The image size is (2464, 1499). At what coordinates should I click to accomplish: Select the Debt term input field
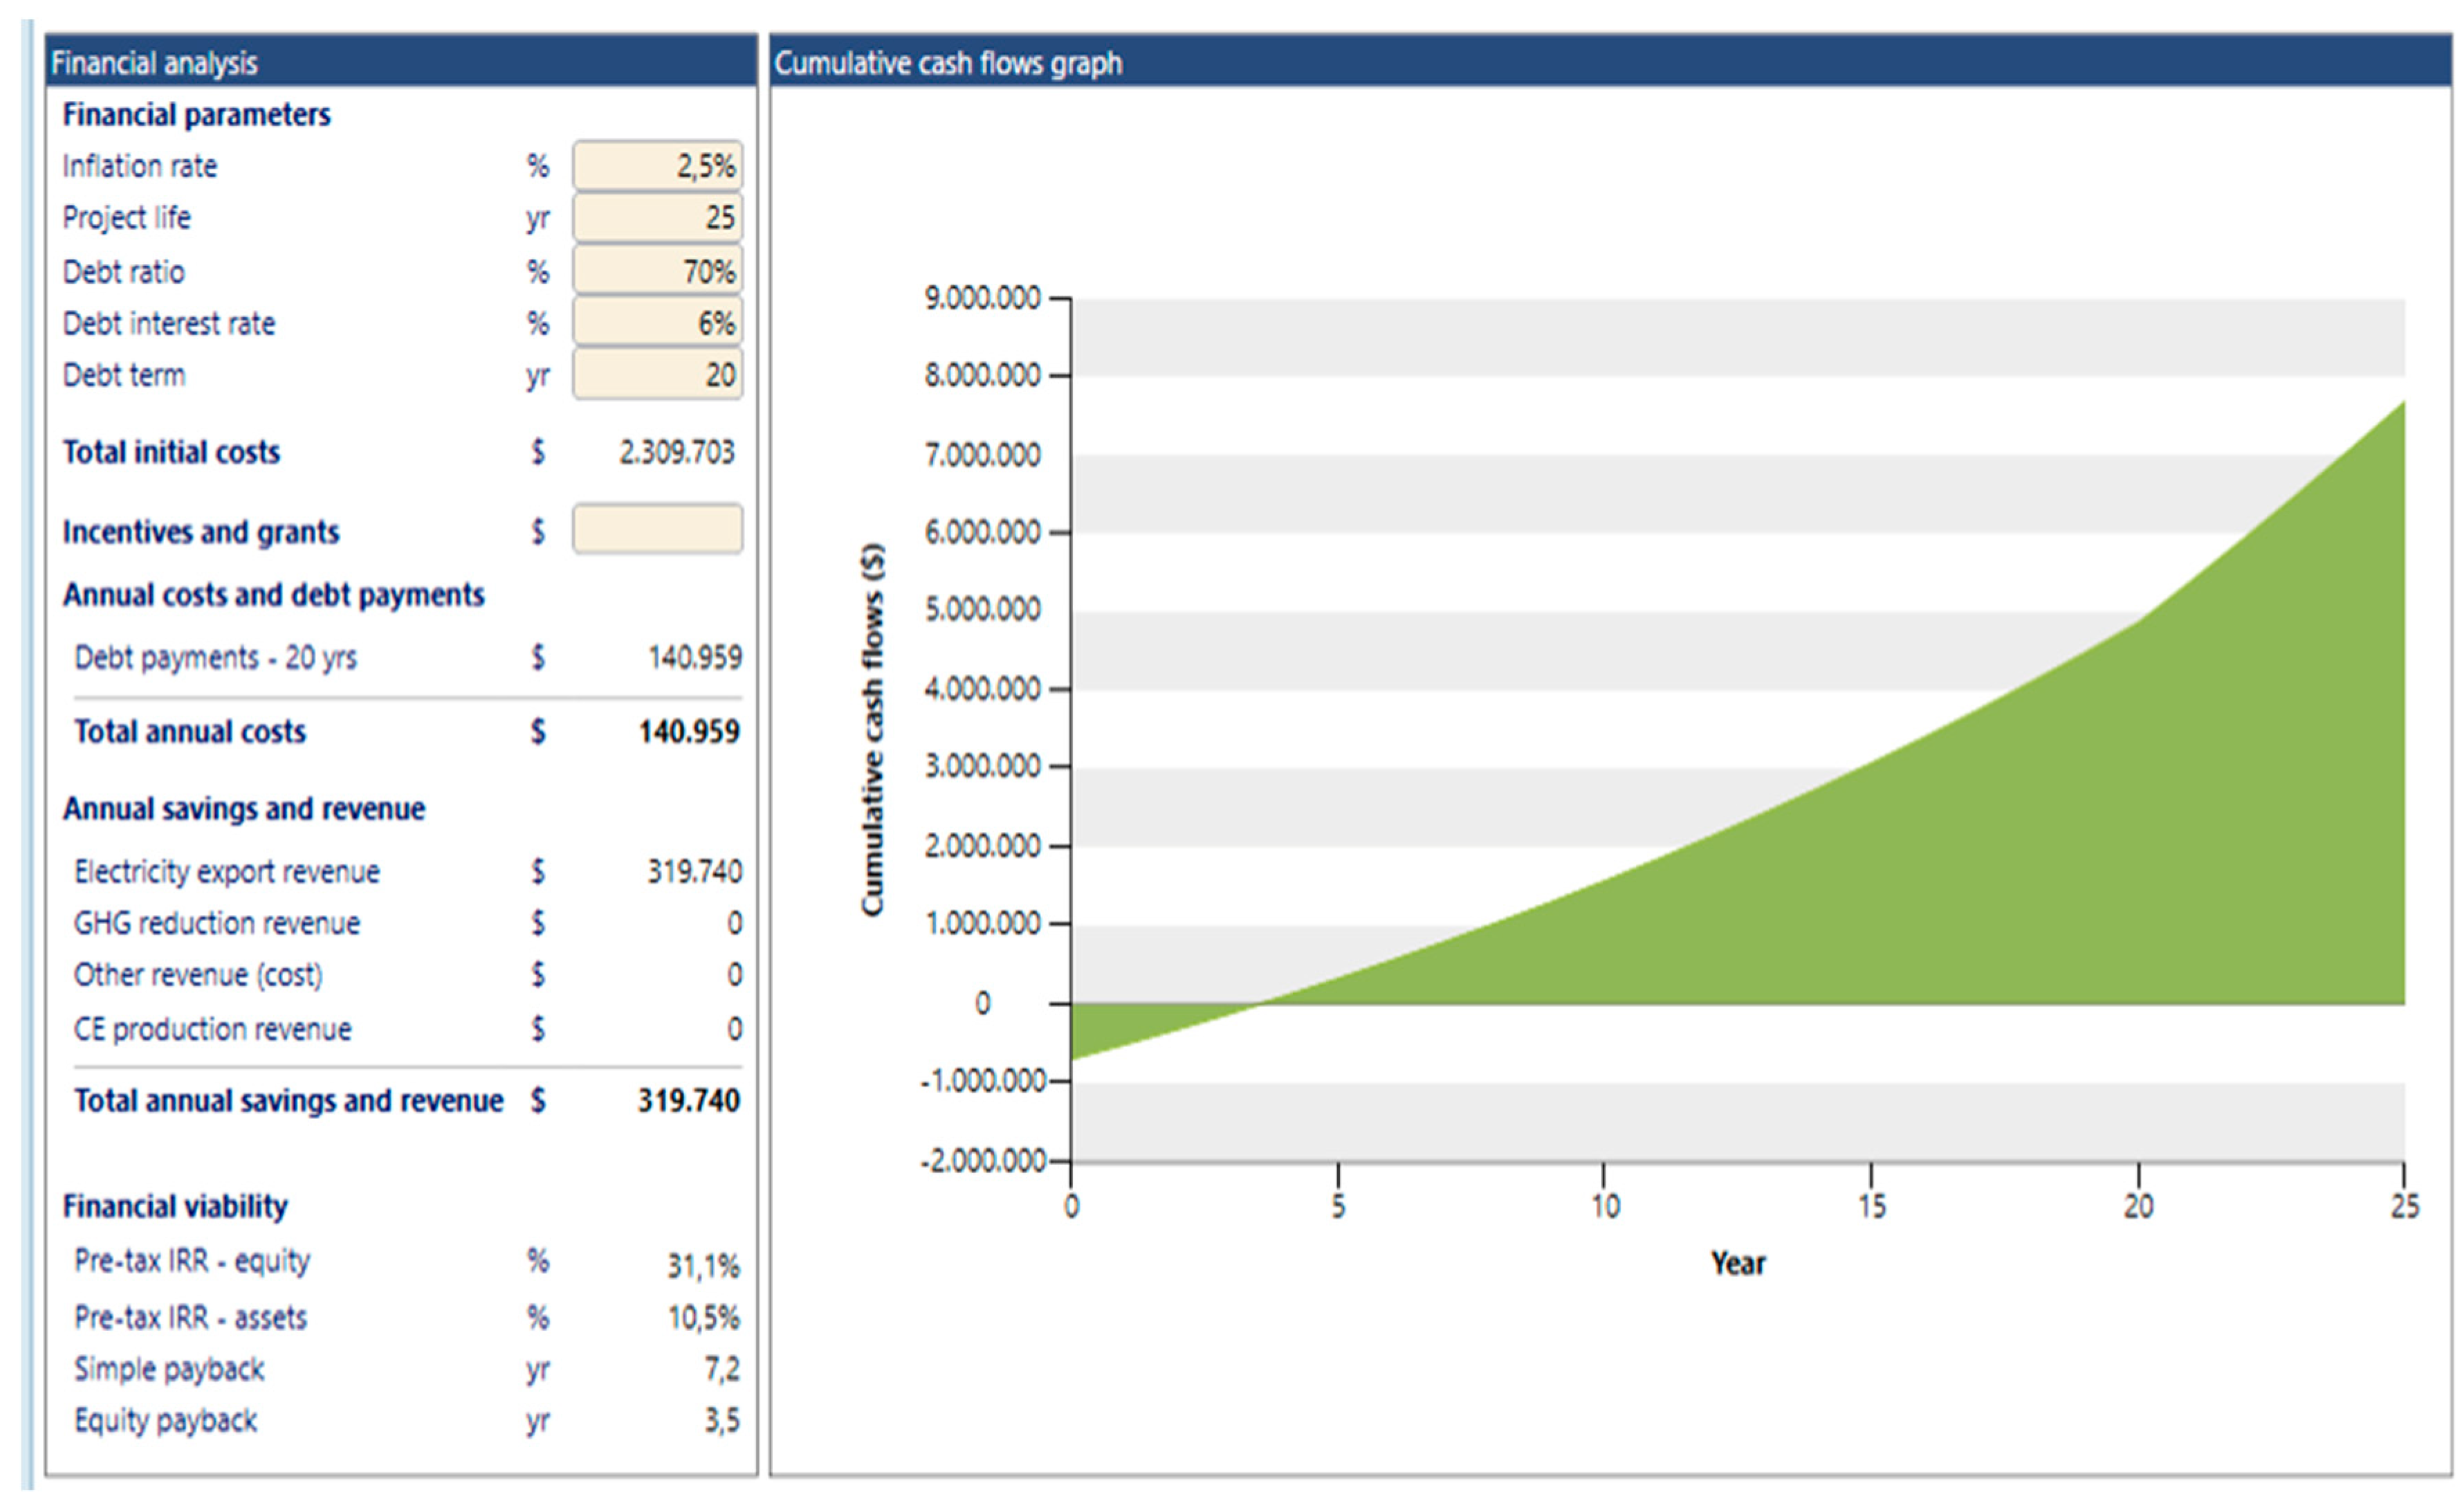click(x=657, y=374)
